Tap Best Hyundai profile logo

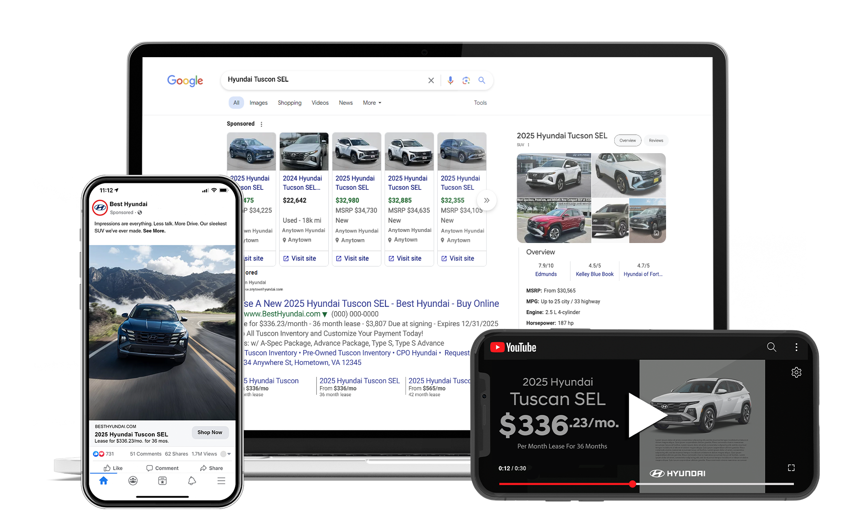(x=100, y=208)
